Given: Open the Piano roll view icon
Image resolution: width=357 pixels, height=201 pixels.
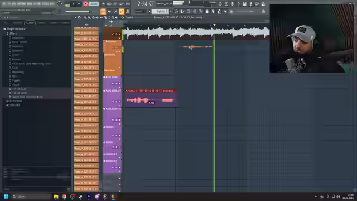Looking at the screenshot, I should point(109,11).
